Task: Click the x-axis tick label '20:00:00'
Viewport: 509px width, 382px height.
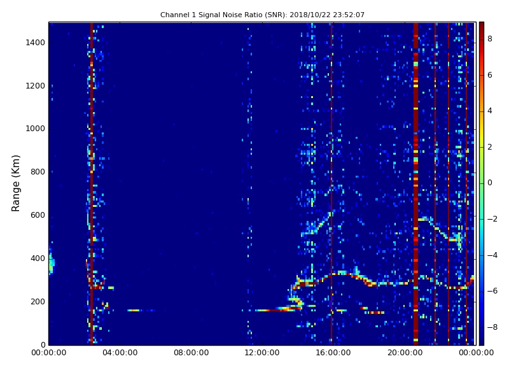Action: pos(405,353)
